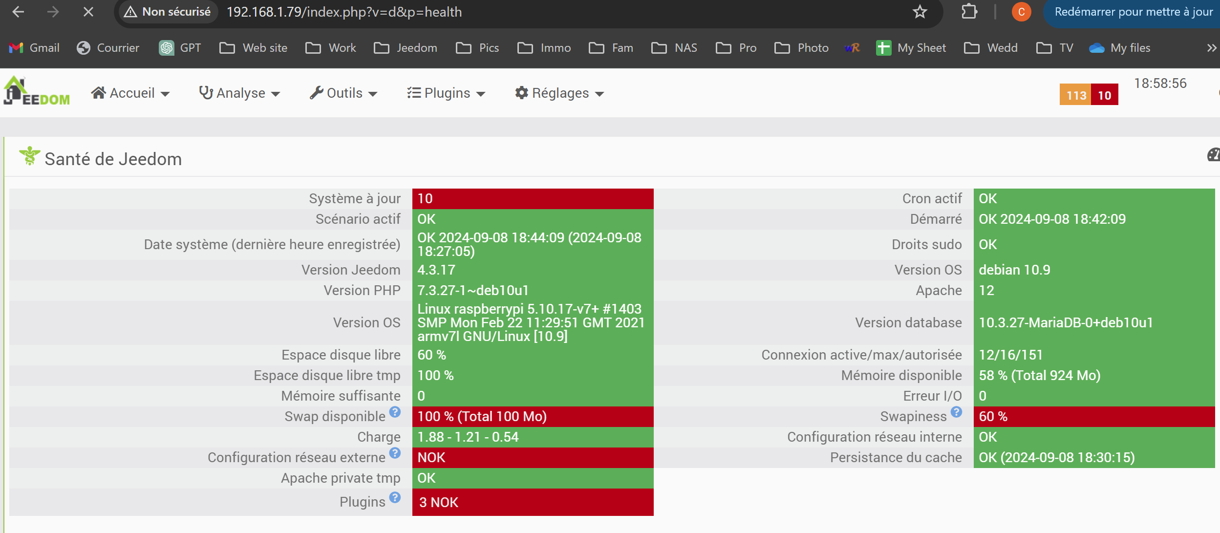
Task: Click help icon next to Configuration réseau externe
Action: tap(395, 453)
